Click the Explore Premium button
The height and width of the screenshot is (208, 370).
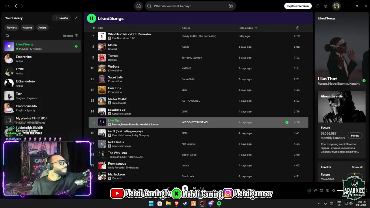pos(298,6)
